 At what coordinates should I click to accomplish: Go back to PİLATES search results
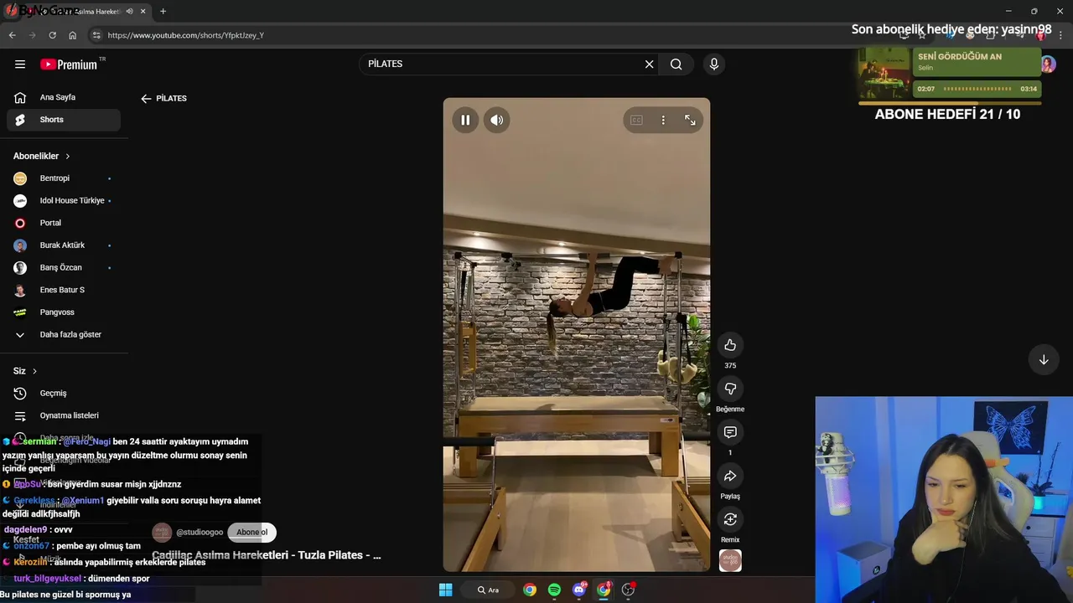147,99
